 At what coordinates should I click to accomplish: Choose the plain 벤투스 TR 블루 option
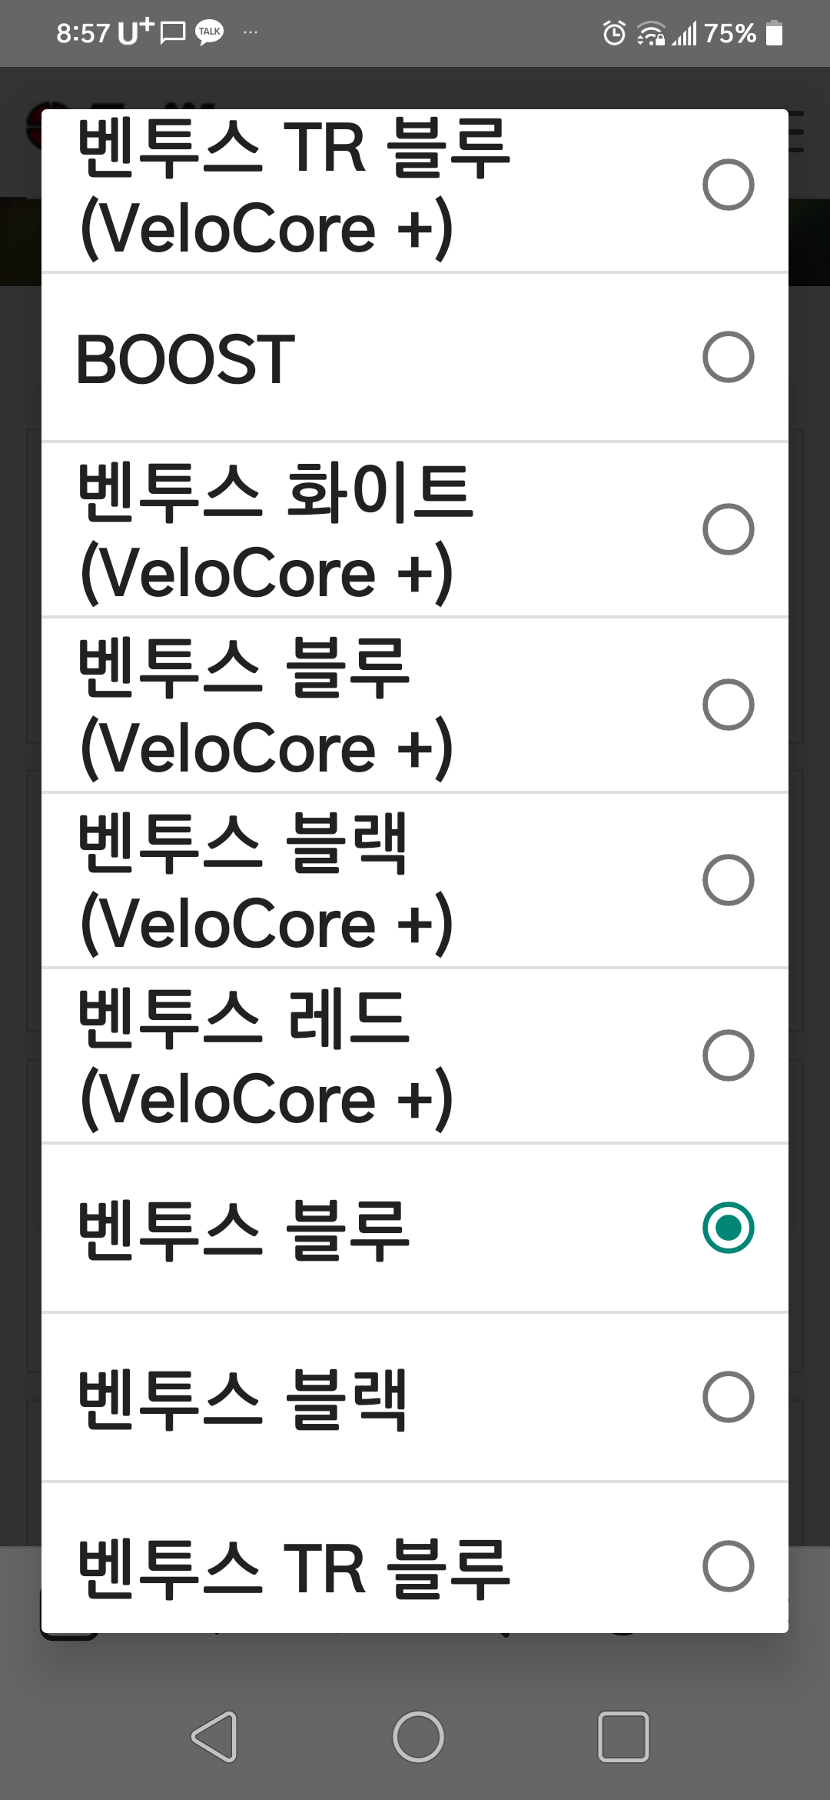point(728,1566)
